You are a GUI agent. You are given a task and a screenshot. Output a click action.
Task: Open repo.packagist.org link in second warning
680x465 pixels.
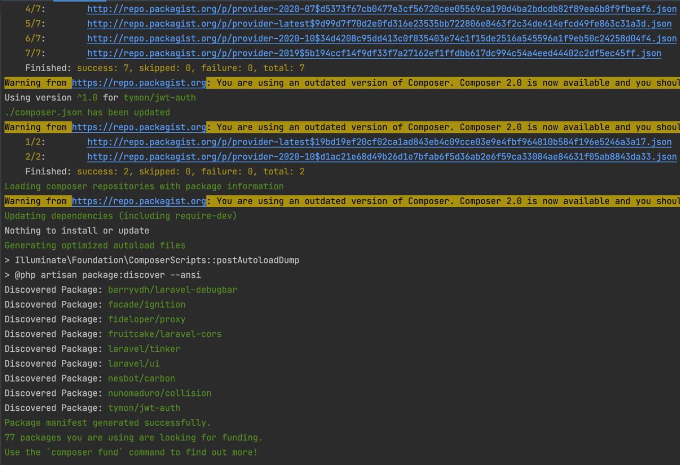coord(139,128)
